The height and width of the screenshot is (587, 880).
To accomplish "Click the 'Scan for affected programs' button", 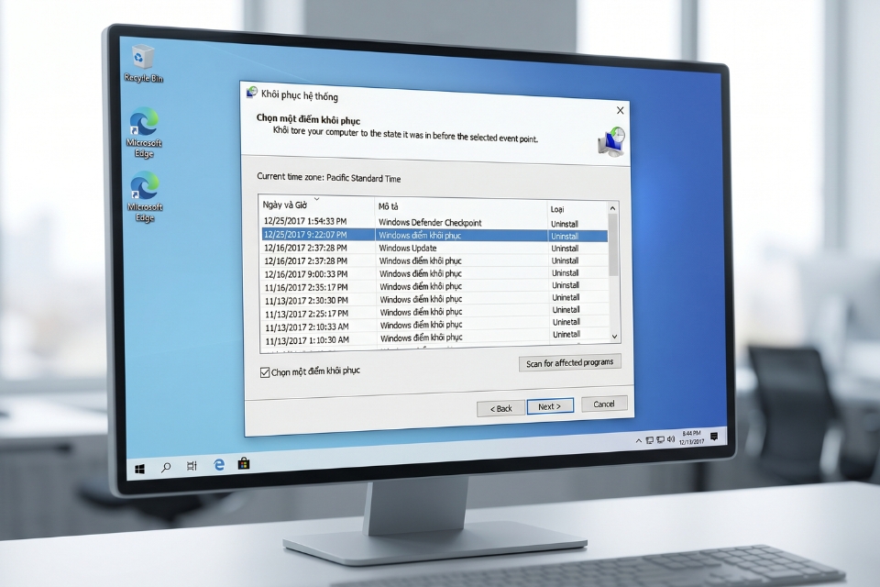I will (570, 362).
